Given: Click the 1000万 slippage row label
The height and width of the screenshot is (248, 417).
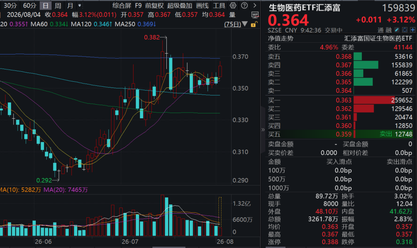Looking at the screenshot, I should [278, 188].
